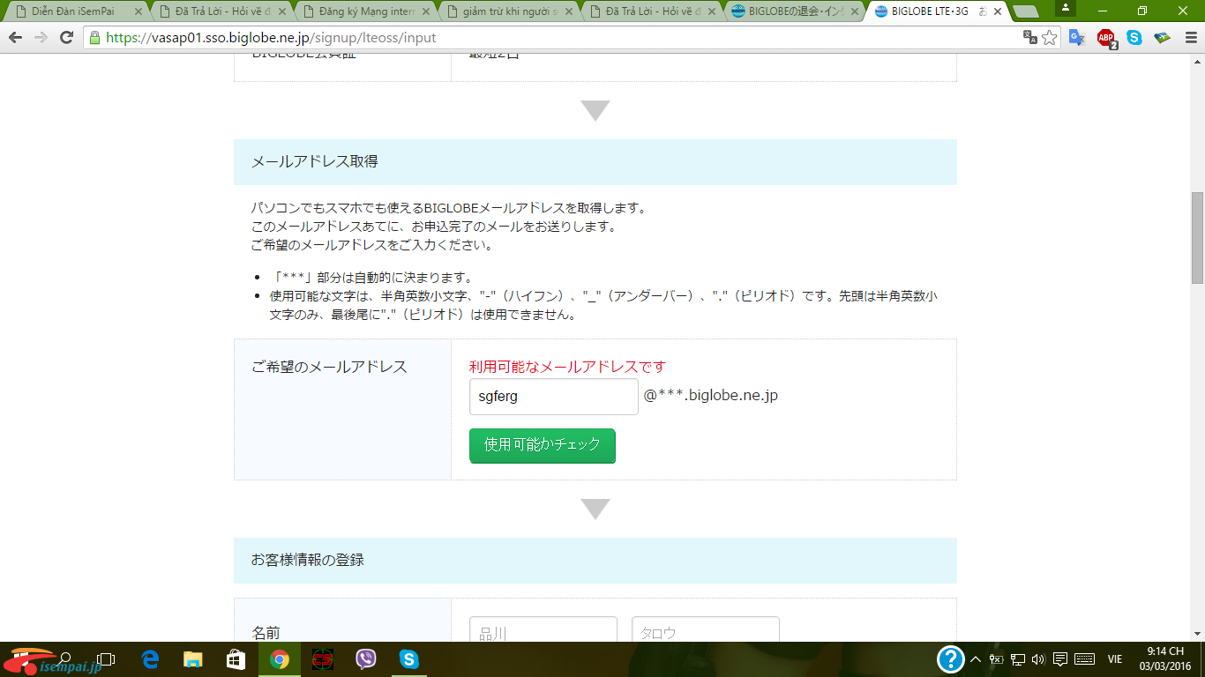
Task: Switch to the giảm trừ khi người tab
Action: pos(511,11)
